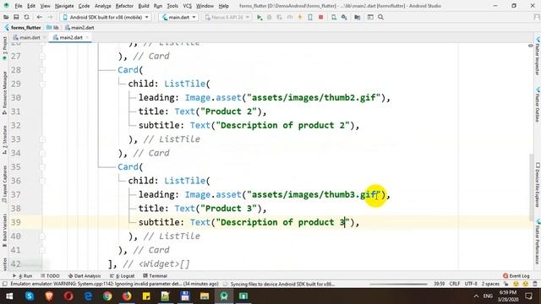
Task: Navigate back with the left arrow icon
Action: pos(40,17)
